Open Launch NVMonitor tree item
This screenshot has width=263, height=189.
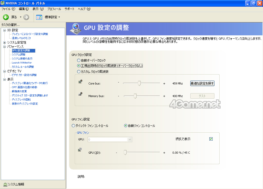[x=22, y=63]
